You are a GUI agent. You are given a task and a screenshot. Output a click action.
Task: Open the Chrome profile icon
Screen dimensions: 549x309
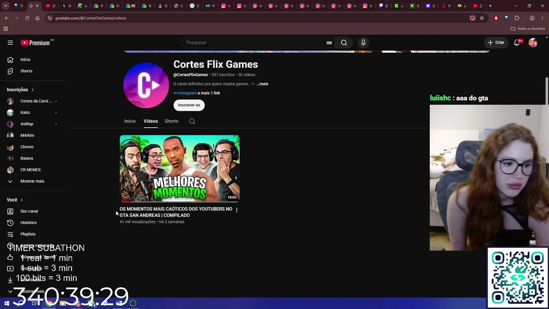pos(532,18)
